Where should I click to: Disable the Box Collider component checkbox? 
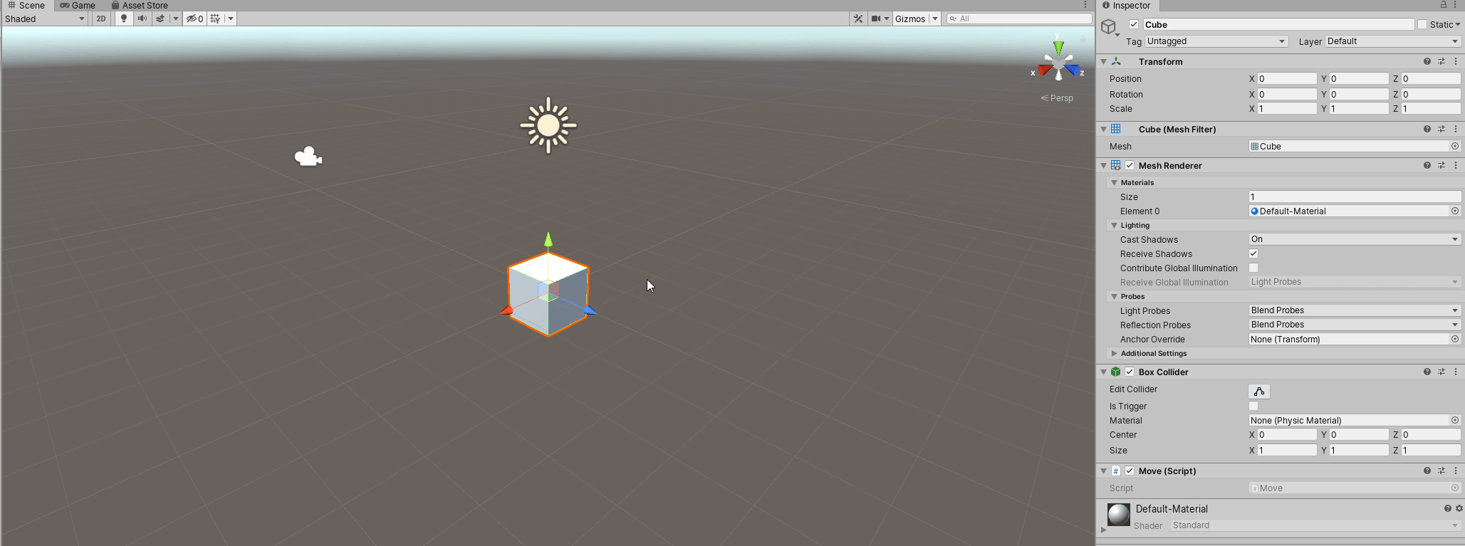tap(1130, 372)
